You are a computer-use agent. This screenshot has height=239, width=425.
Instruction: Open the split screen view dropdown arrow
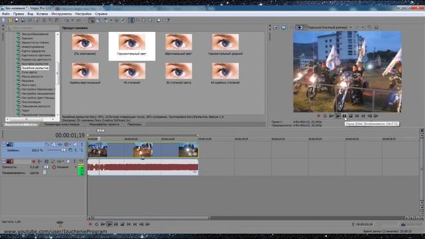pos(305,27)
